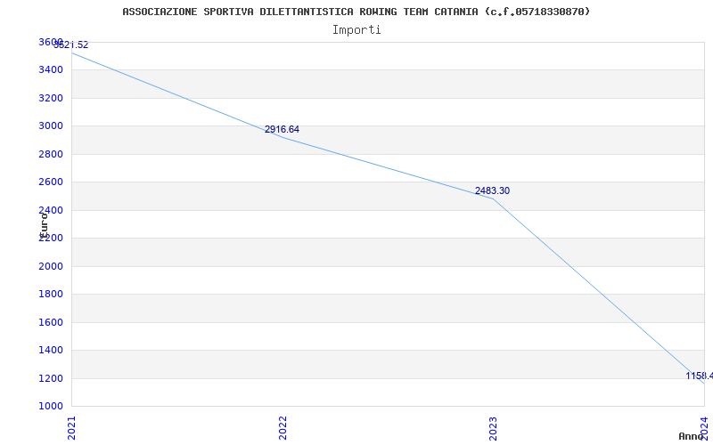Click the 1200 y-axis tick label
Screen dimensions: 713x445
[51, 378]
